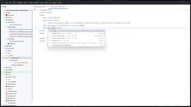Viewport: 191px width, 107px height.
Task: Open the Edit menu
Action: click(10, 3)
